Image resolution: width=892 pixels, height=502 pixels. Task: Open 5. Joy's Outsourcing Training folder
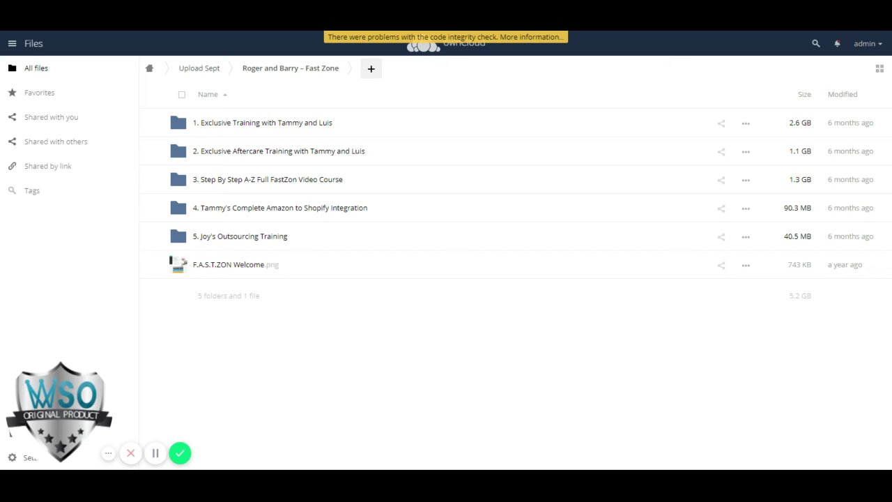click(240, 236)
